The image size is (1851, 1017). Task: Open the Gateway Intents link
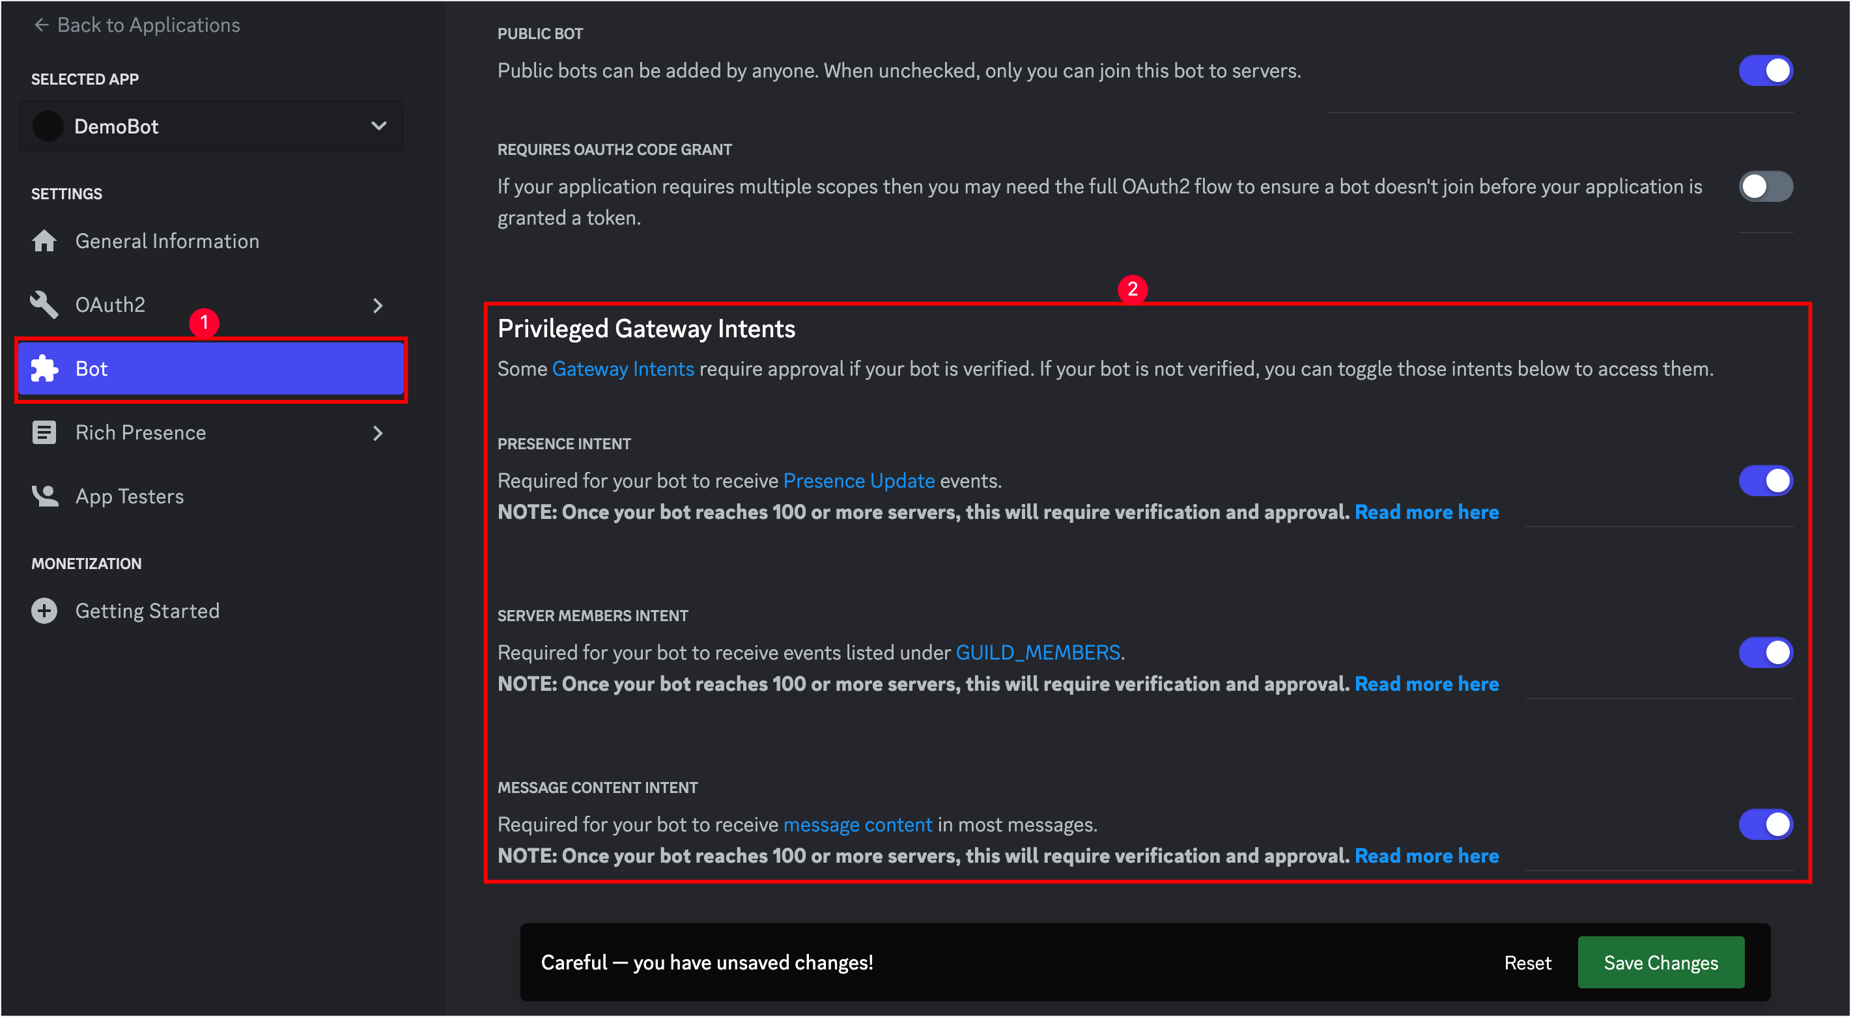622,369
